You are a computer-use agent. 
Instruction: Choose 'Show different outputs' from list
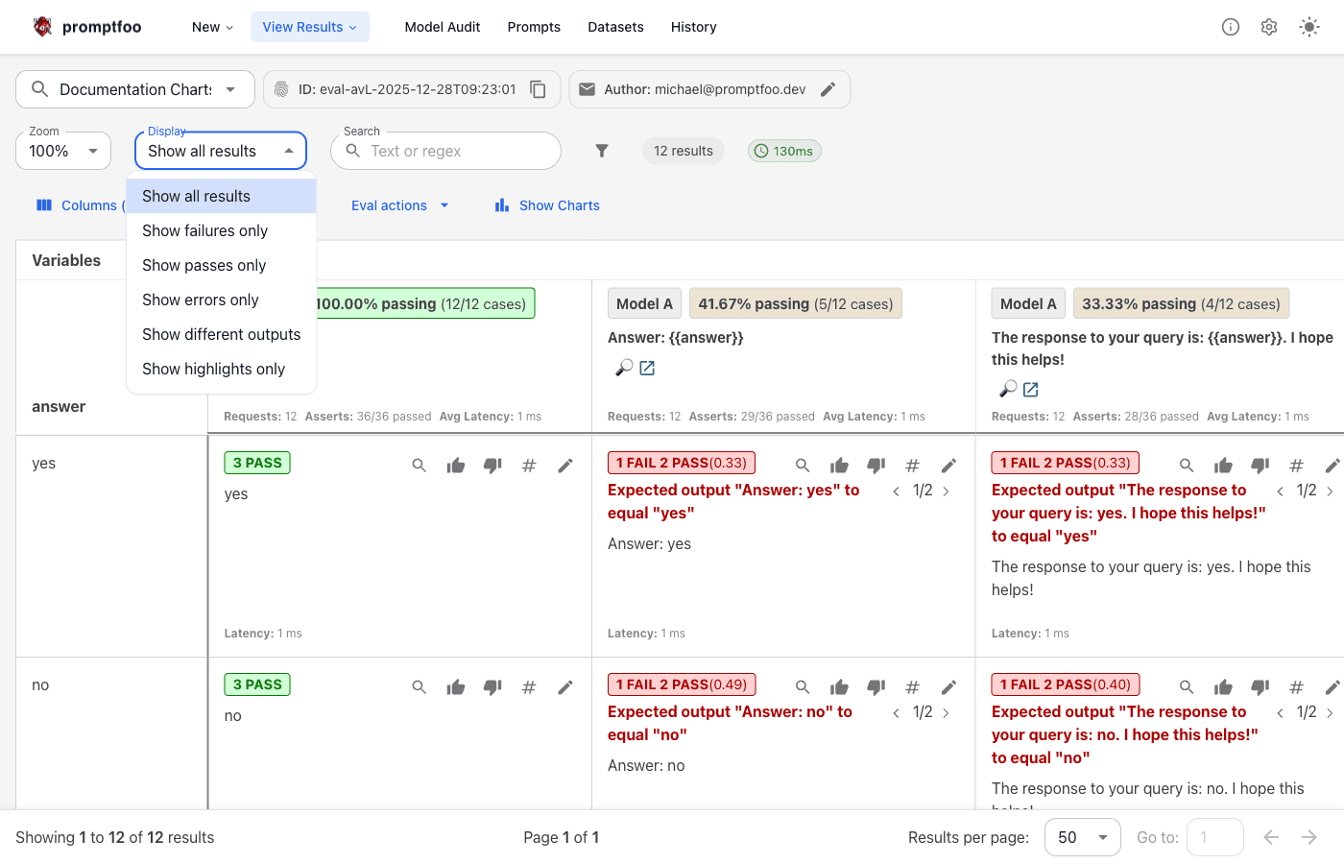221,334
